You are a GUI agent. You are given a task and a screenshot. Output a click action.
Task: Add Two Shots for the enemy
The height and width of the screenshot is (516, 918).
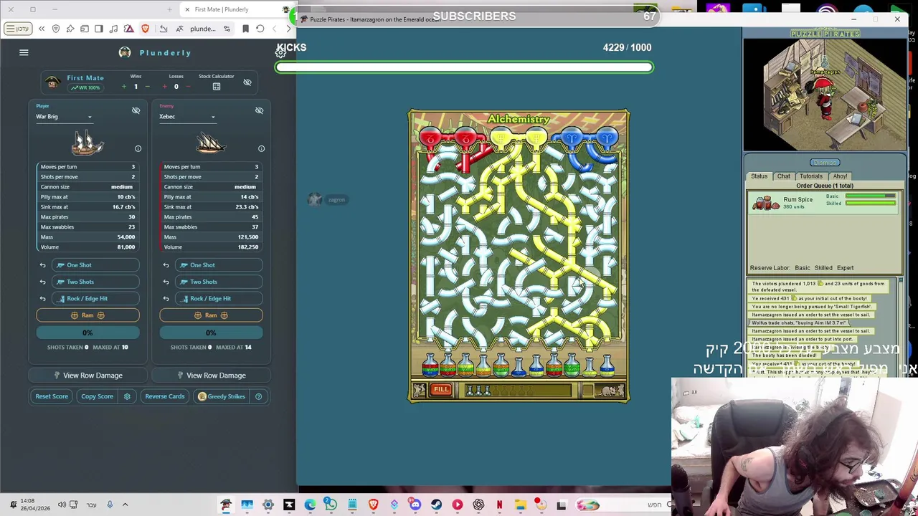tap(218, 282)
